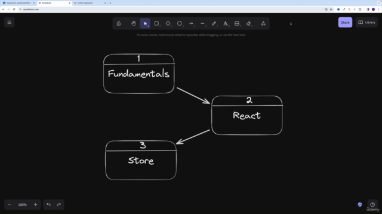382x214 pixels.
Task: Reset zoom via the 100% label
Action: [x=23, y=204]
